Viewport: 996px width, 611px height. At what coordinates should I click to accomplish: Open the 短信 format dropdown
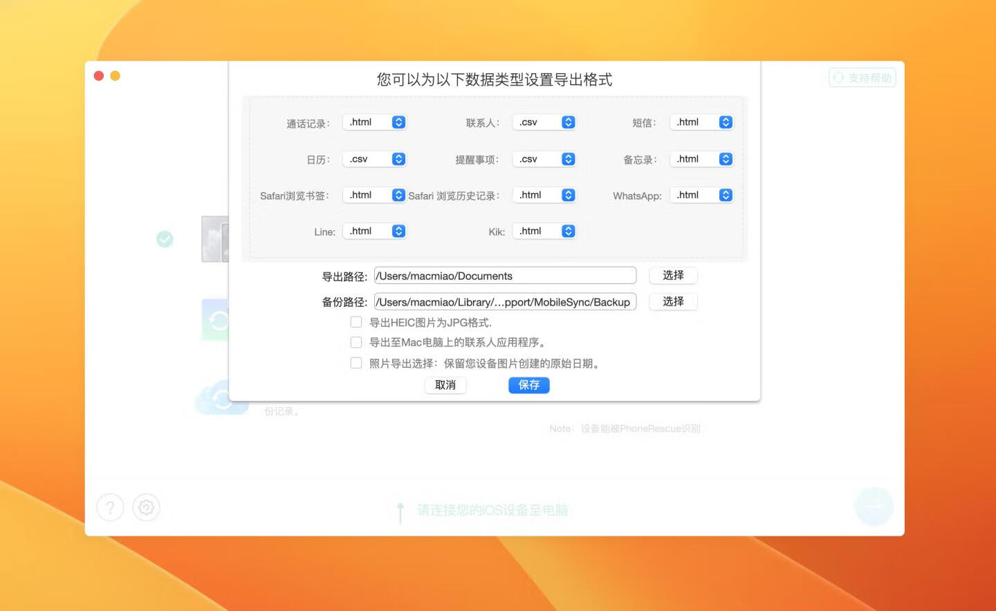coord(701,122)
